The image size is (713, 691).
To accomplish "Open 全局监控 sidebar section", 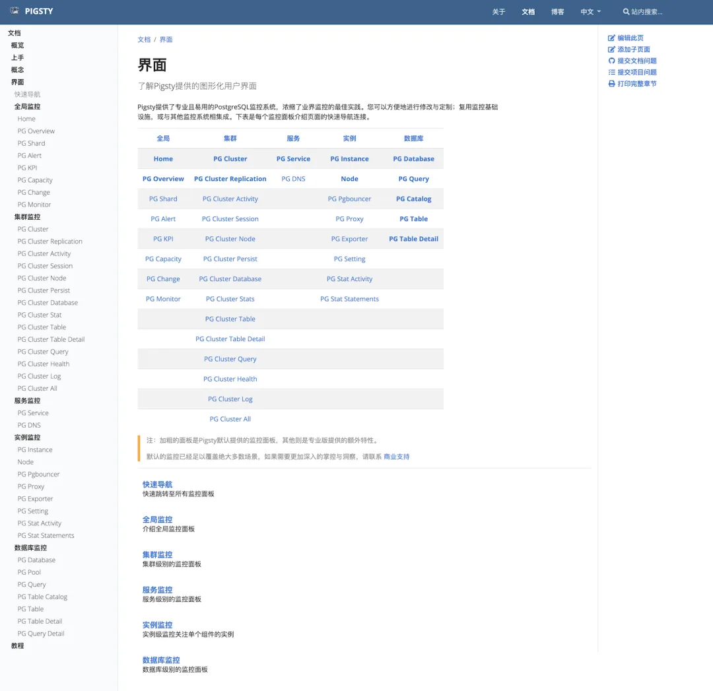I will [x=27, y=107].
